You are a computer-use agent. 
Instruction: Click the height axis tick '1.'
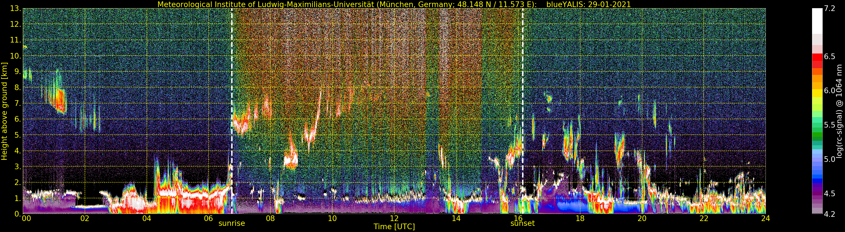point(18,198)
